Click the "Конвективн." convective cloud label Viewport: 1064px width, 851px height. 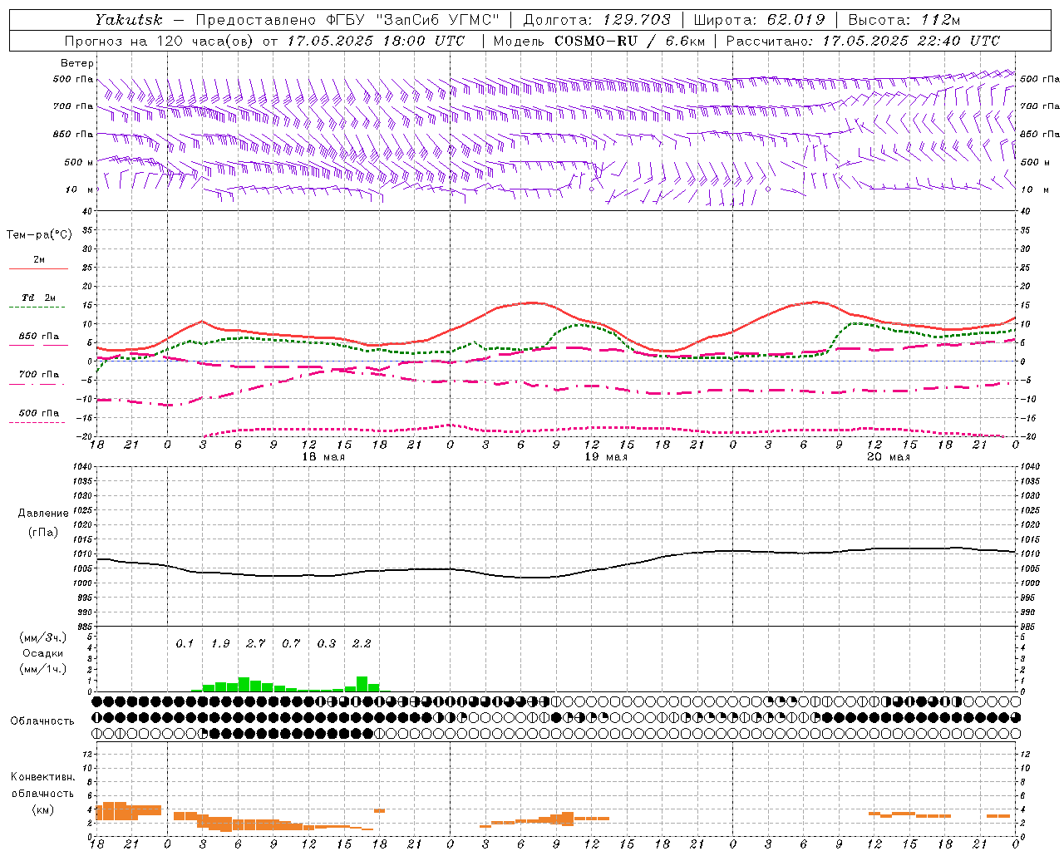pyautogui.click(x=42, y=777)
